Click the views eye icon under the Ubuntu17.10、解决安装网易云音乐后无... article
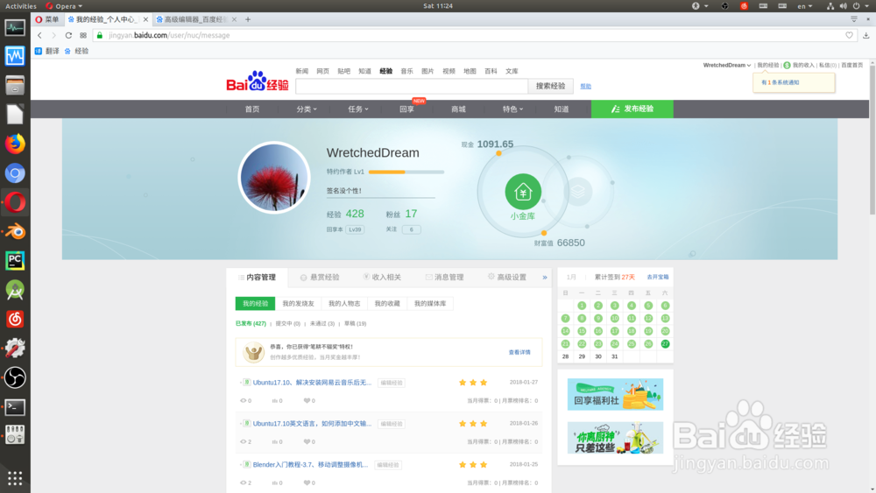The width and height of the screenshot is (876, 493). point(243,400)
